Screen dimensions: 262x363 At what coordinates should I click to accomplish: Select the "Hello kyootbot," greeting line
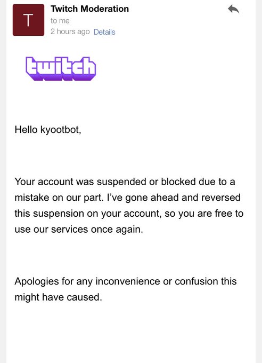tap(48, 130)
